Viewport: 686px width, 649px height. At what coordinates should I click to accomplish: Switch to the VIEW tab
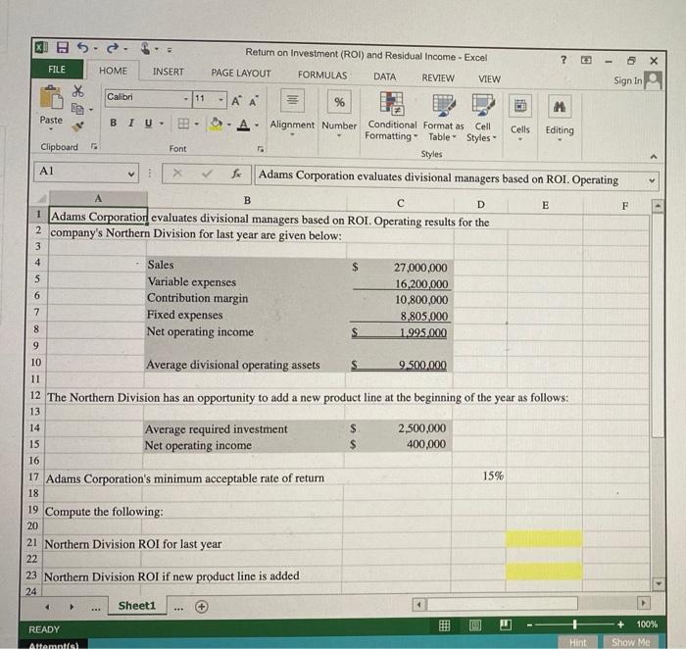[489, 79]
